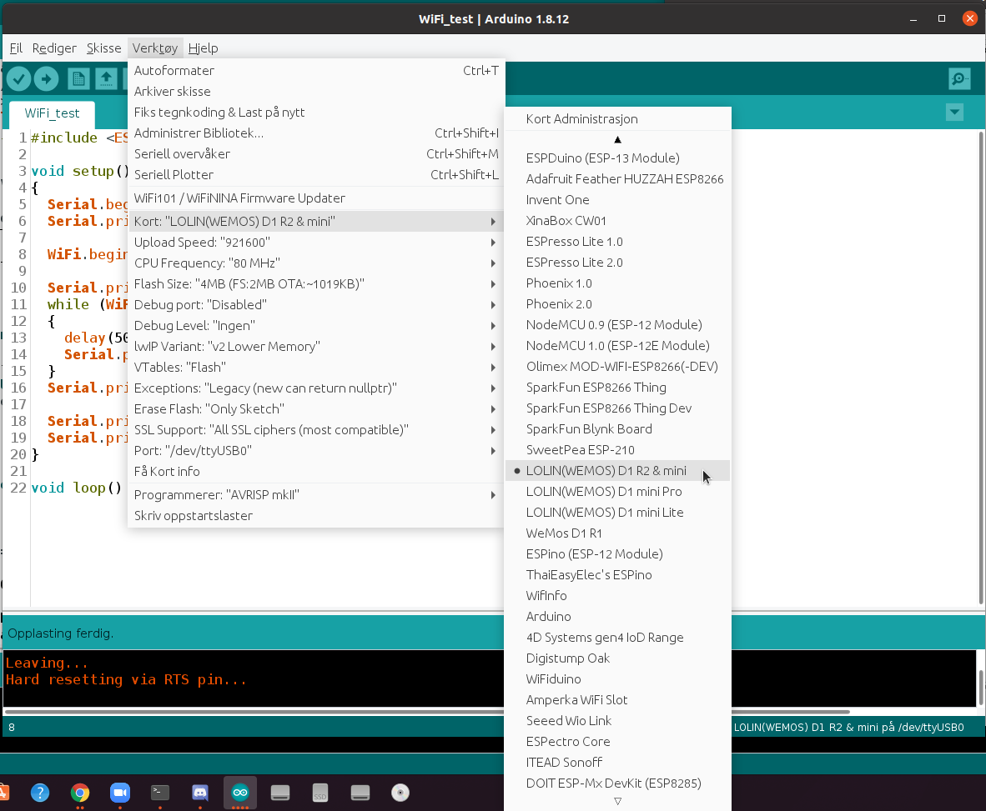Click the Upload arrow toolbar icon
This screenshot has width=986, height=811.
pyautogui.click(x=46, y=78)
